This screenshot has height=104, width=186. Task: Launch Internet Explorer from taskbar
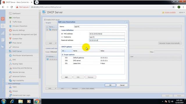pos(12,101)
